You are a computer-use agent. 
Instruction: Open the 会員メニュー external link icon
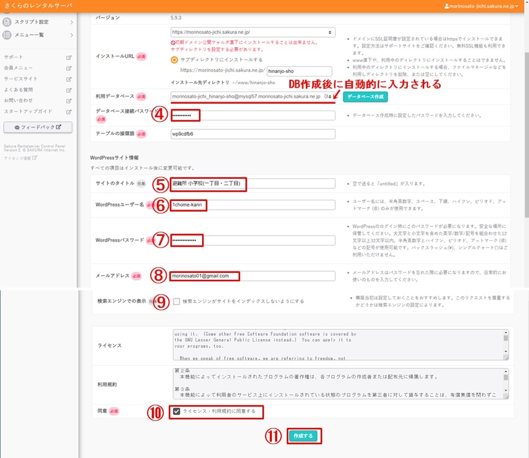coord(69,68)
